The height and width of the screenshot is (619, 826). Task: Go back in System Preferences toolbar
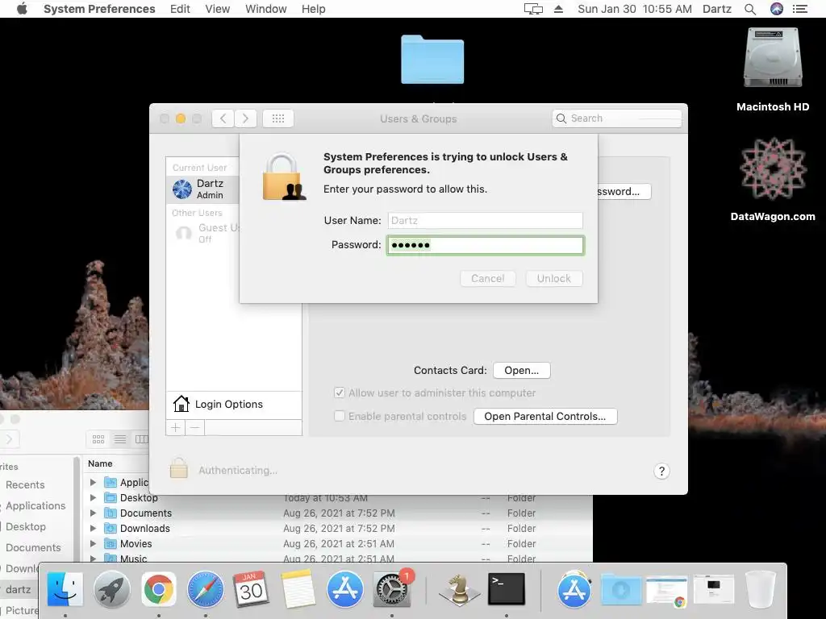(223, 118)
